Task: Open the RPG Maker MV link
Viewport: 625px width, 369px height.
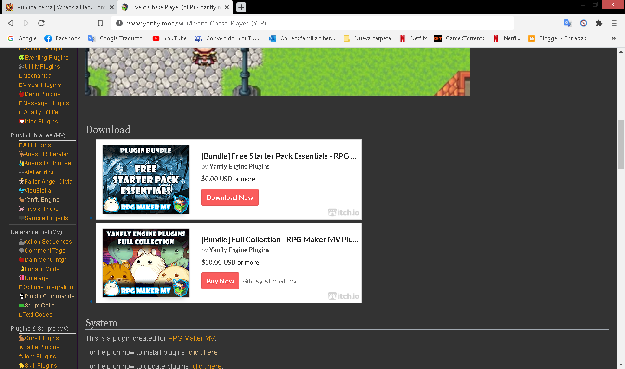Action: pyautogui.click(x=191, y=338)
